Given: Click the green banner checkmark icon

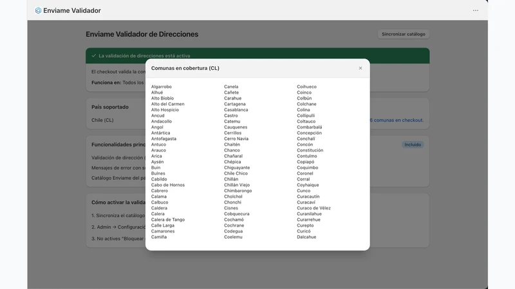Looking at the screenshot, I should click(x=93, y=56).
